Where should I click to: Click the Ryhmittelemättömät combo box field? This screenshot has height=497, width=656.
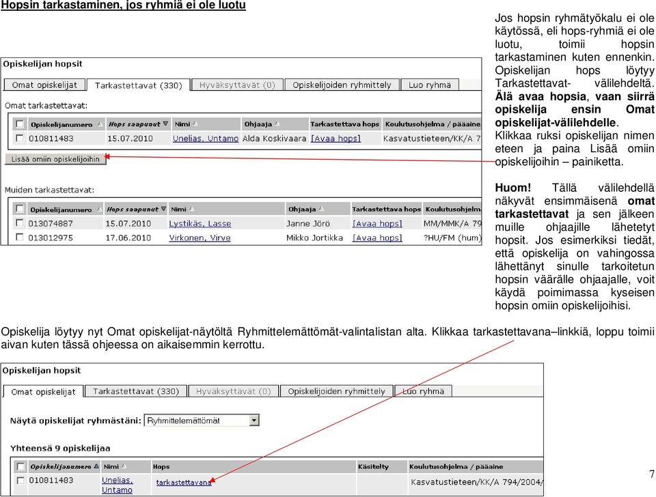tap(202, 421)
